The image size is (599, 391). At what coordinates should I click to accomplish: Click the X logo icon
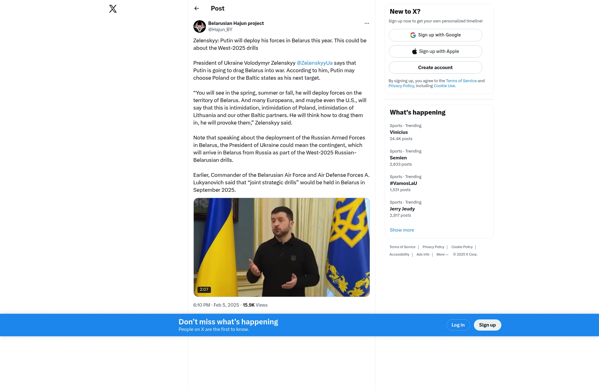[113, 9]
